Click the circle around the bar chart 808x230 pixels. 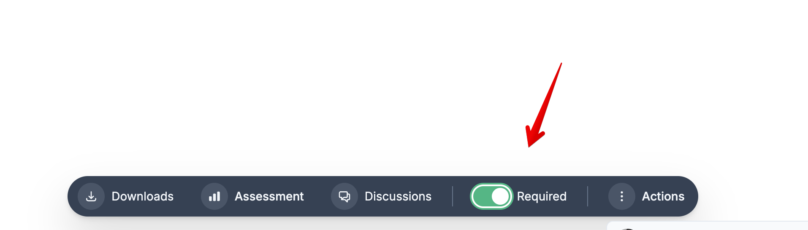(x=214, y=196)
